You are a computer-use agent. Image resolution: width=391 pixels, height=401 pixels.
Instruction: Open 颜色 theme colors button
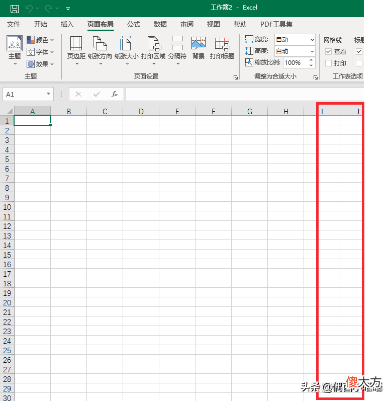click(x=40, y=40)
